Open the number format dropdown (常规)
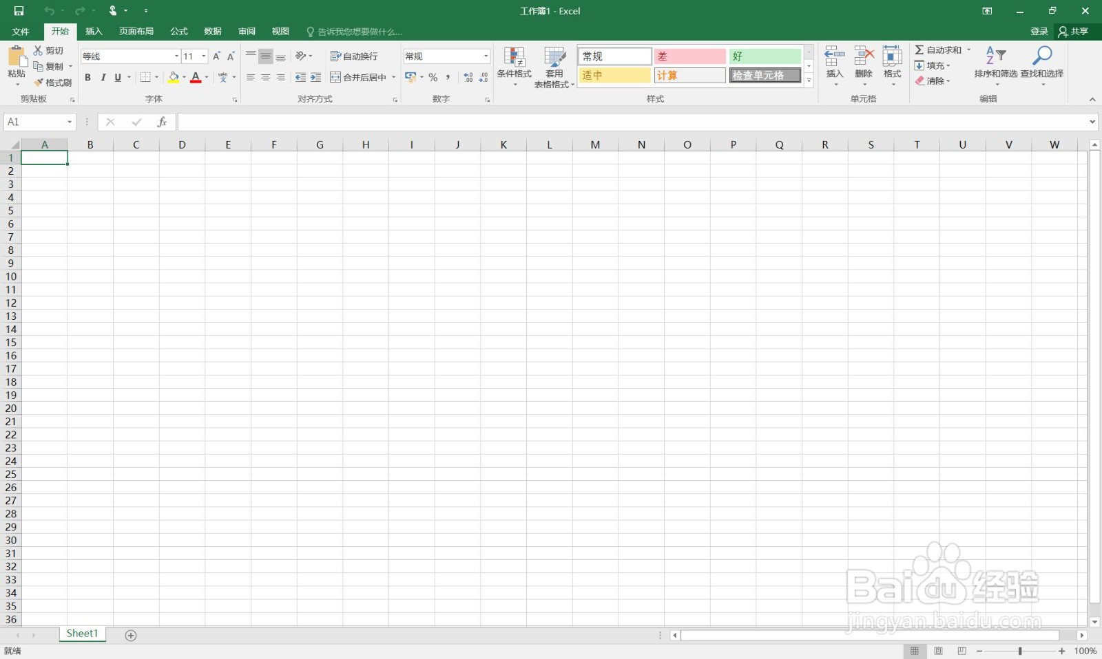 coord(486,56)
